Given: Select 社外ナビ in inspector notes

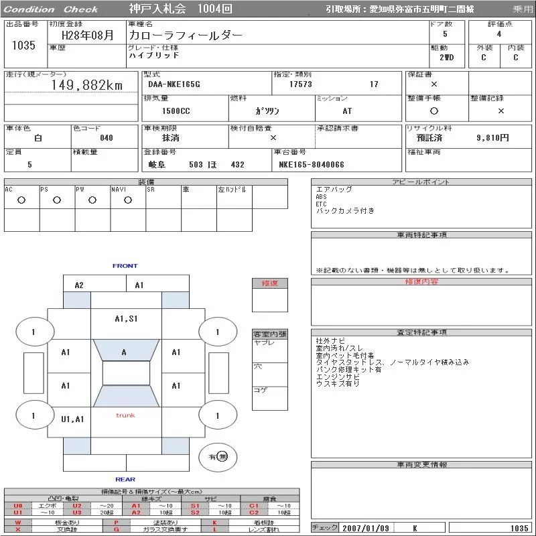Looking at the screenshot, I should (x=330, y=341).
